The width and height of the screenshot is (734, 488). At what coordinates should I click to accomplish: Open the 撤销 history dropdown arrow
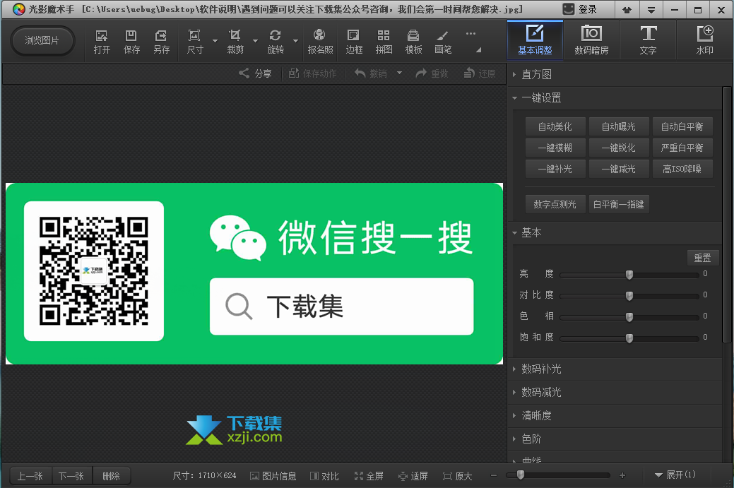pyautogui.click(x=399, y=73)
